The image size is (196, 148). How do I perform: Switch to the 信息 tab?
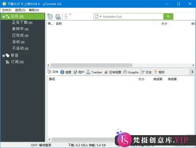(x=66, y=72)
